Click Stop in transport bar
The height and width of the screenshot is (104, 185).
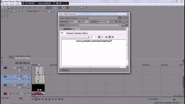49,99
